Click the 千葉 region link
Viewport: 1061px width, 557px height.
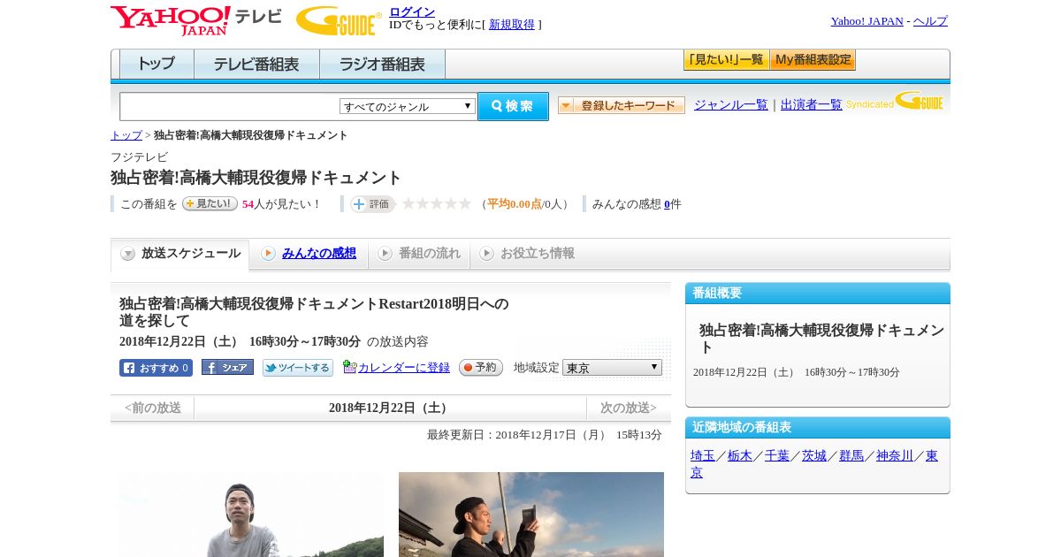[777, 455]
